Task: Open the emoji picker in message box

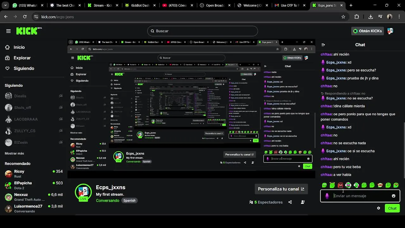Action: click(x=394, y=196)
